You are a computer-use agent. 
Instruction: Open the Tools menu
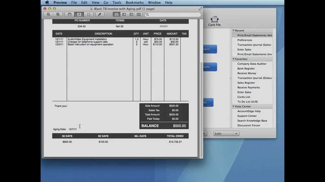(x=117, y=3)
